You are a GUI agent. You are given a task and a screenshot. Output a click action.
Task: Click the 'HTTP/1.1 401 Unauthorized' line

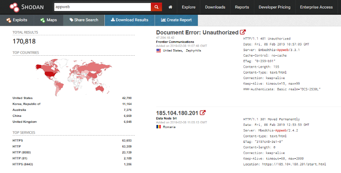(x=267, y=39)
